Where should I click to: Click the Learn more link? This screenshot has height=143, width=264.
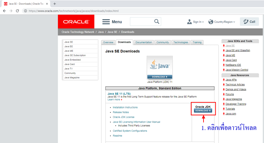[x=114, y=100]
